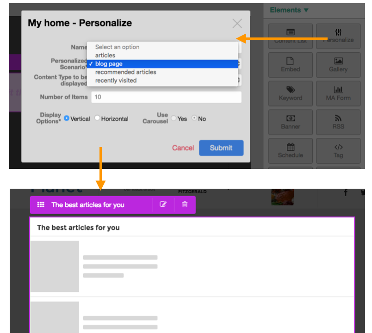Click the edit icon on articles block

(x=163, y=204)
